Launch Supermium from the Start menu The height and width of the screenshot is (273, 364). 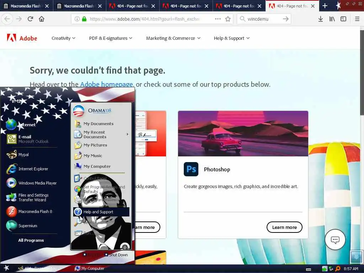pyautogui.click(x=22, y=226)
